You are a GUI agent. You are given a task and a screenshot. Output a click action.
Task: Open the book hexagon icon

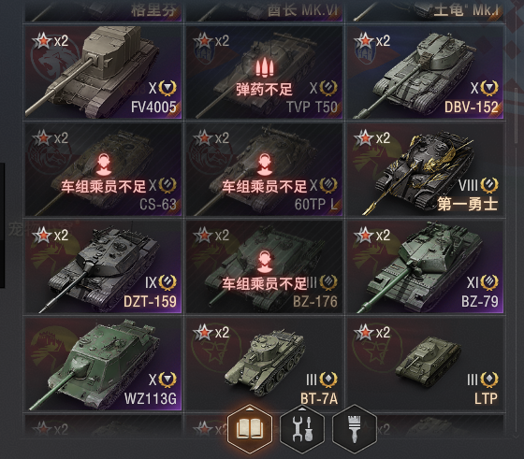coord(250,429)
